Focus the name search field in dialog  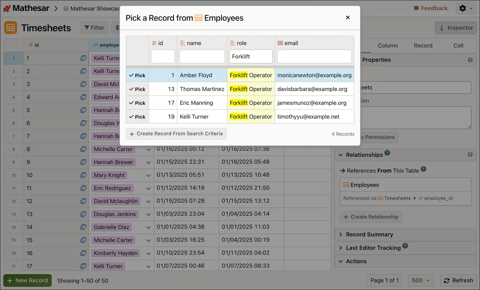pos(202,57)
